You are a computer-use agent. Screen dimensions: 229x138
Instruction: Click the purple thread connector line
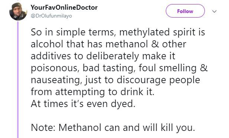click(x=18, y=79)
